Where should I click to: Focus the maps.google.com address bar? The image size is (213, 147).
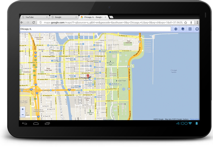(110, 22)
